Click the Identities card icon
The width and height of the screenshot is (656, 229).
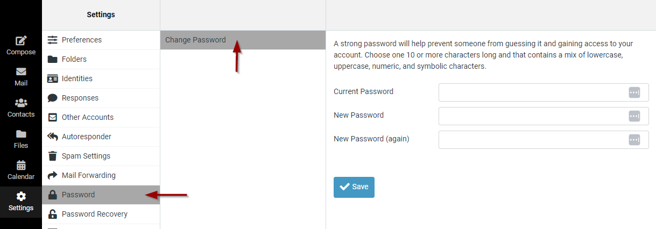[53, 78]
